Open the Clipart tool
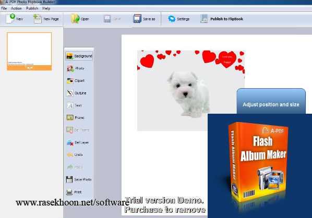Screen dimensions: 312x218 76,81
